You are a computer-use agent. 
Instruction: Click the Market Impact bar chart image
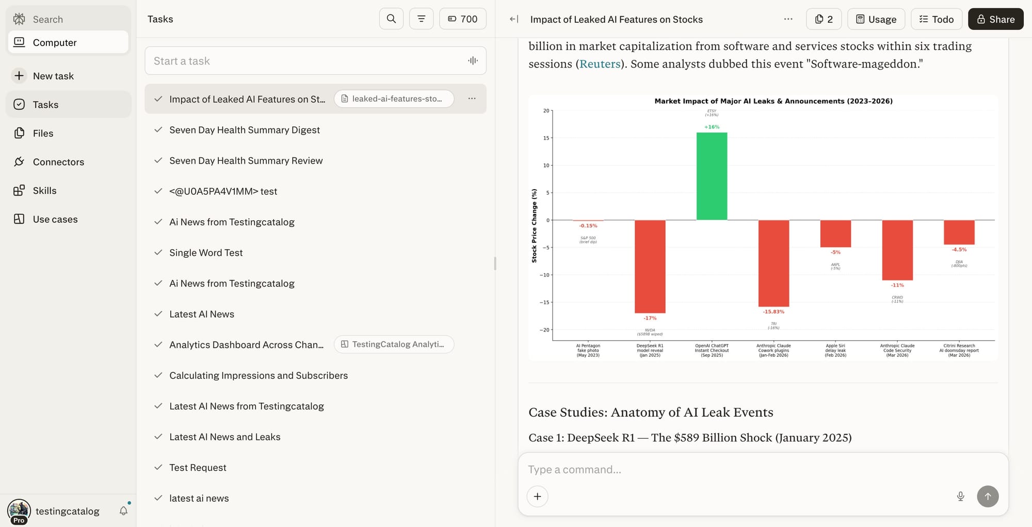coord(763,227)
